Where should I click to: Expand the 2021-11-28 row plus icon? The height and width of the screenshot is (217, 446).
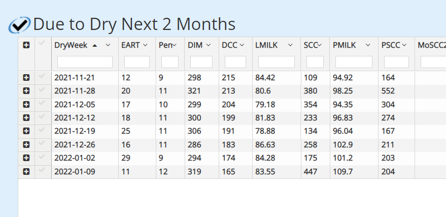coord(26,91)
